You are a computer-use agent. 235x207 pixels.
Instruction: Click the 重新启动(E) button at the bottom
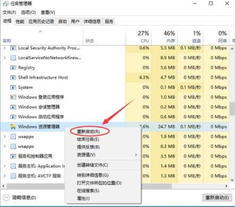217,197
